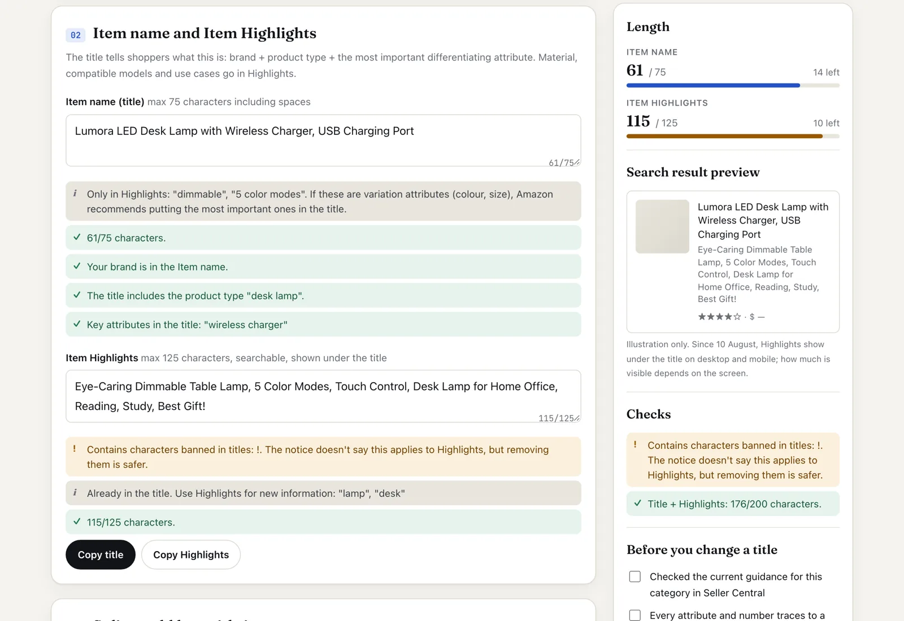This screenshot has width=904, height=621.
Task: Click the warning icon in the Checks panel
Action: (x=635, y=445)
